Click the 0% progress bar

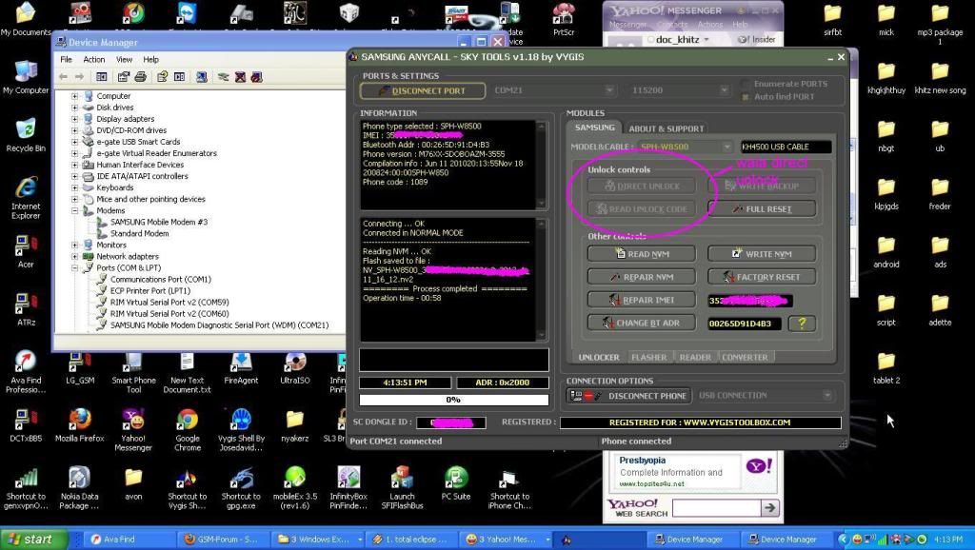point(454,400)
